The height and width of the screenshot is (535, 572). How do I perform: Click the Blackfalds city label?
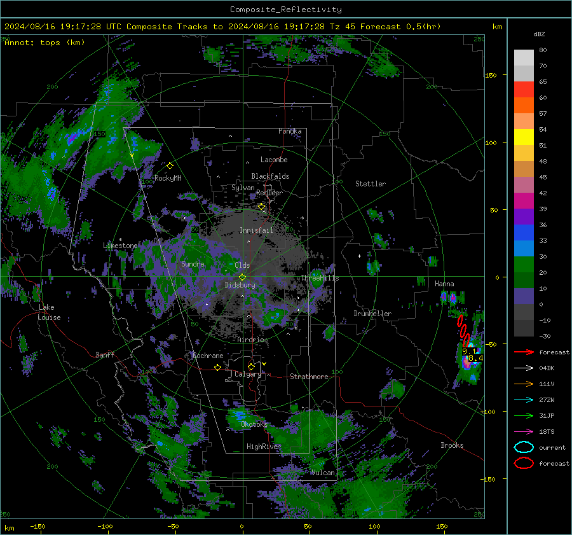(270, 176)
